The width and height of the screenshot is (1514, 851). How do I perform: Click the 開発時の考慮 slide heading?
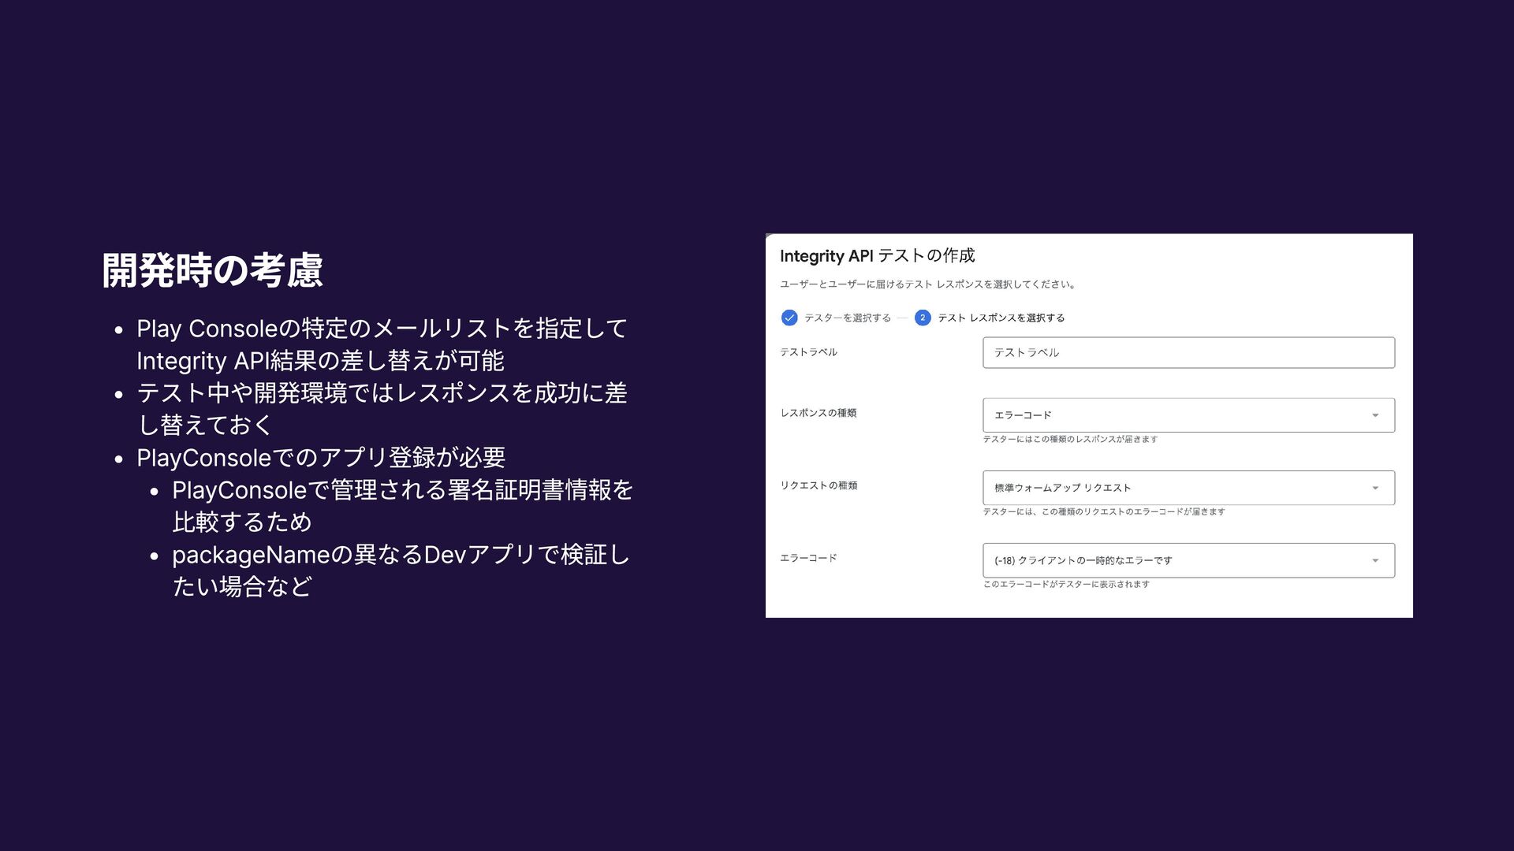(212, 270)
